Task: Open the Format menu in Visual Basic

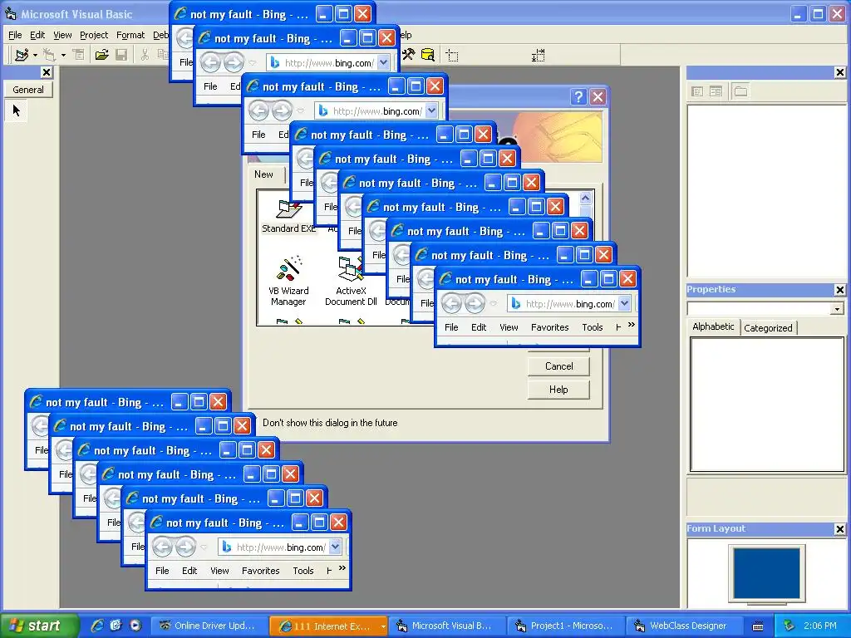Action: [x=130, y=35]
